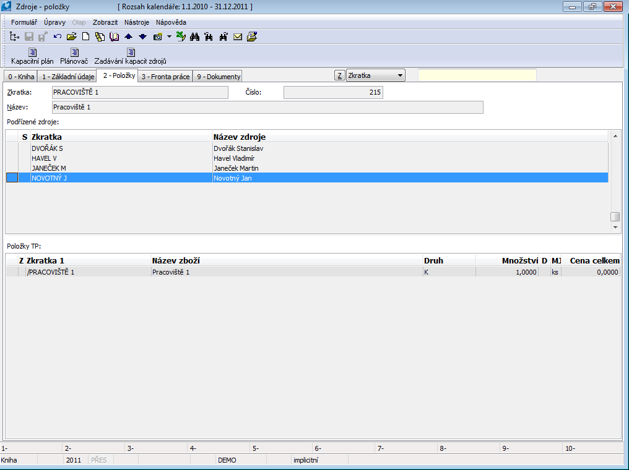Click the blue up arrow icon
This screenshot has height=470, width=629.
[128, 36]
